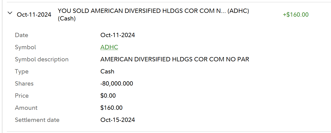This screenshot has height=133, width=331.
Task: Select the $160.00 value beside Amount
Action: (111, 108)
